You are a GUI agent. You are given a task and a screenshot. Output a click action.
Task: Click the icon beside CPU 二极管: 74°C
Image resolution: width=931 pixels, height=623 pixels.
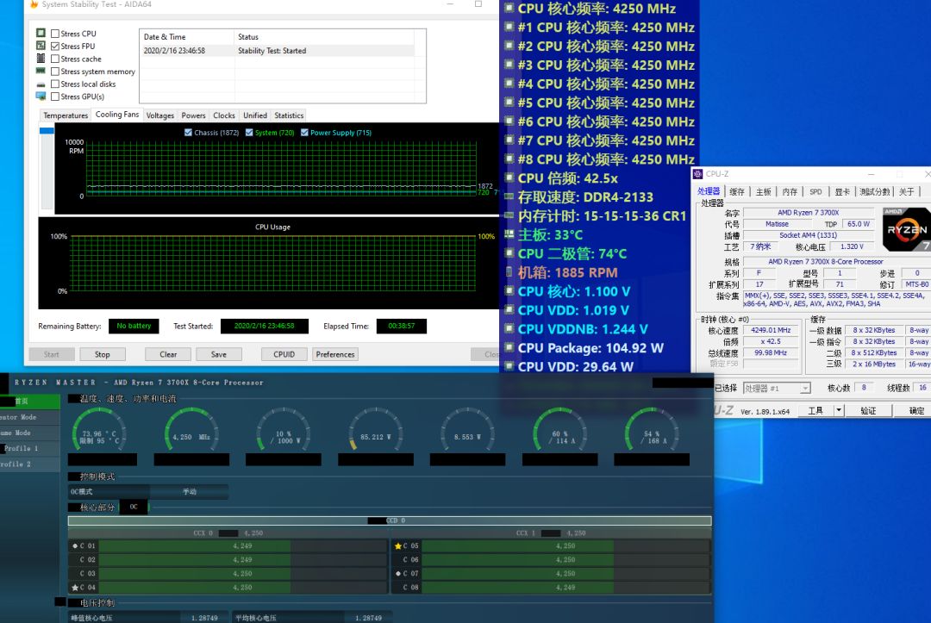click(x=509, y=253)
